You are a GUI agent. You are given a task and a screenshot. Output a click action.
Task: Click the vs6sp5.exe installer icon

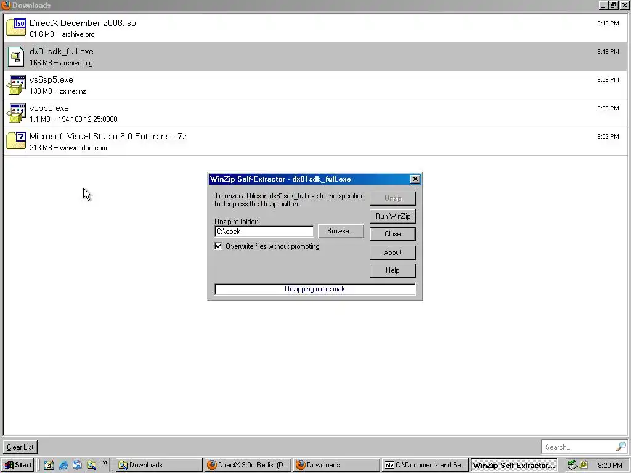pos(16,84)
